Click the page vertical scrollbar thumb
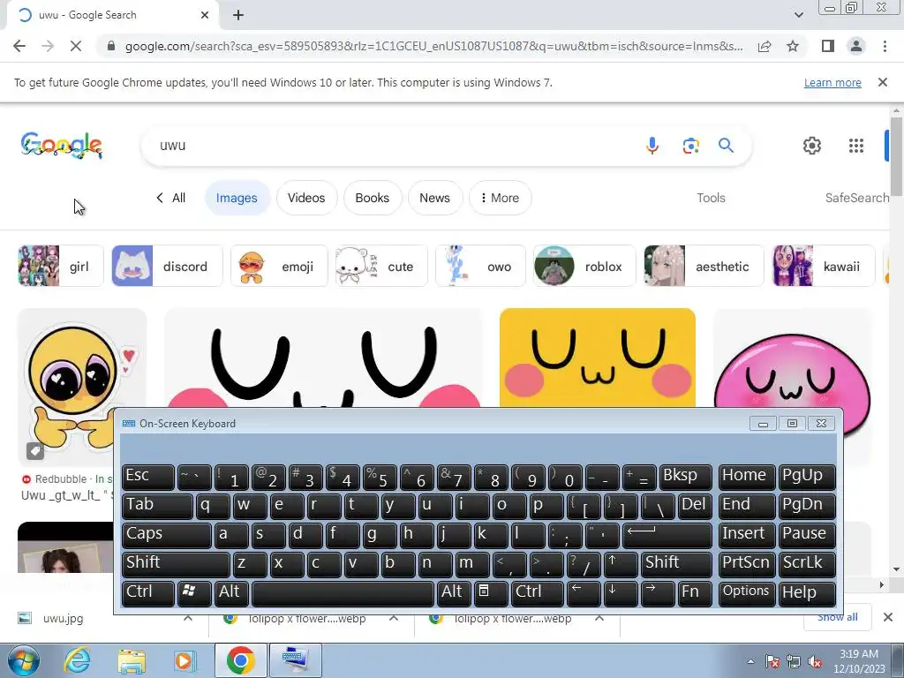The image size is (904, 678). [x=896, y=155]
